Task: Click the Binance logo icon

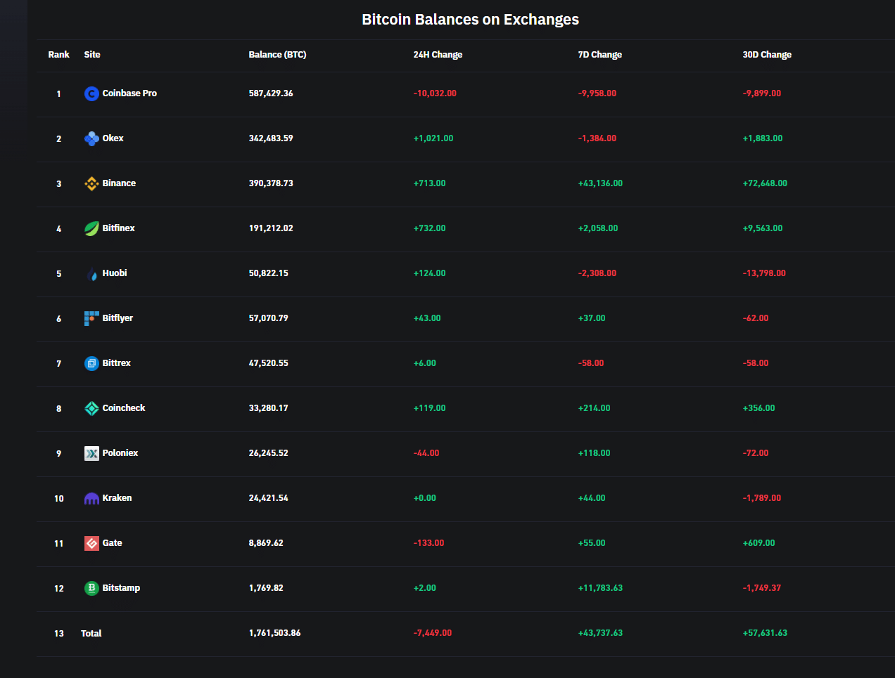Action: [x=91, y=183]
